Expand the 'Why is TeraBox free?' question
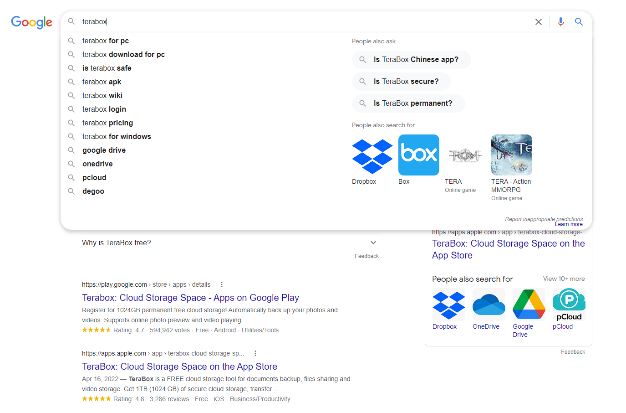626x413 pixels. pyautogui.click(x=373, y=243)
